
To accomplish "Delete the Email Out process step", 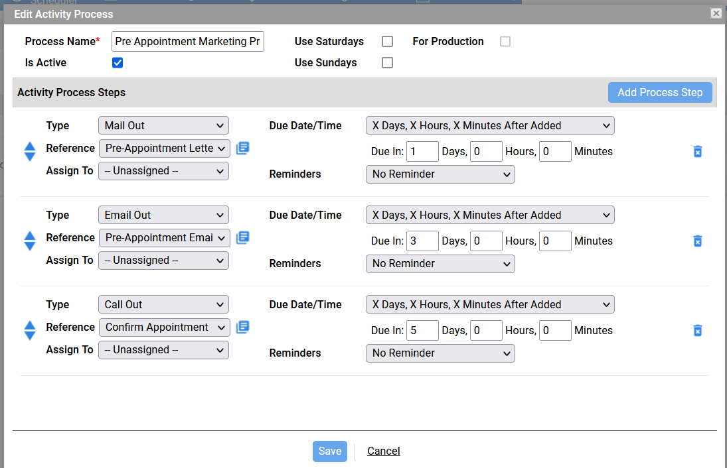I will pyautogui.click(x=697, y=241).
